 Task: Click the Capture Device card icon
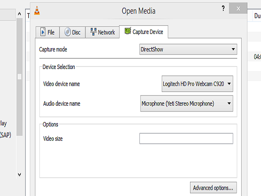click(128, 31)
